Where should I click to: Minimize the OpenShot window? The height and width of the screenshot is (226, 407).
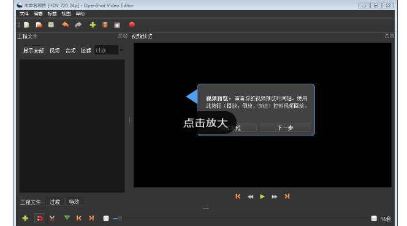pyautogui.click(x=363, y=5)
